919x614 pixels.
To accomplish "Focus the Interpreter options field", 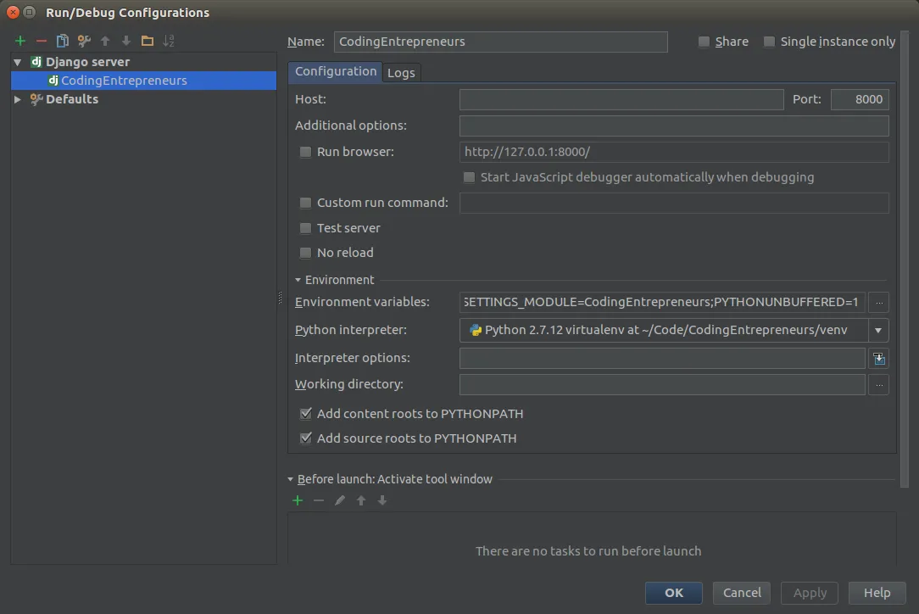I will pos(662,359).
